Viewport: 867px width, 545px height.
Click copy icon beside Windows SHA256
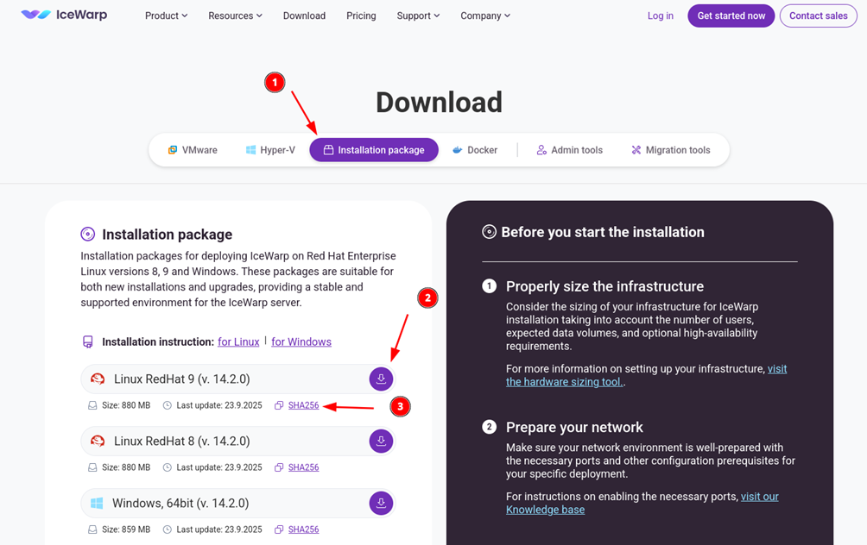coord(279,529)
